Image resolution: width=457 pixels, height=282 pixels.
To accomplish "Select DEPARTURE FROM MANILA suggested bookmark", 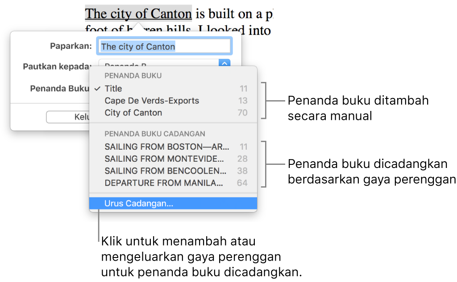I will 173,183.
